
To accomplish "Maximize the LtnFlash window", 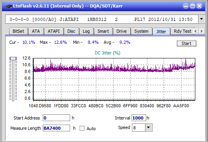I will click(x=193, y=6).
